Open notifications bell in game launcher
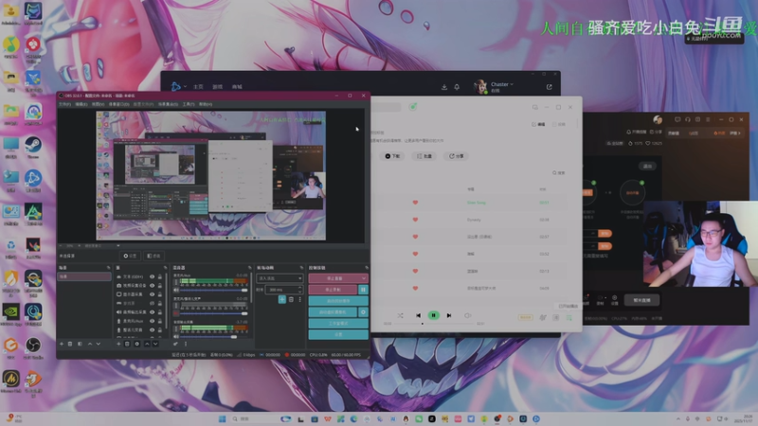 click(x=457, y=87)
